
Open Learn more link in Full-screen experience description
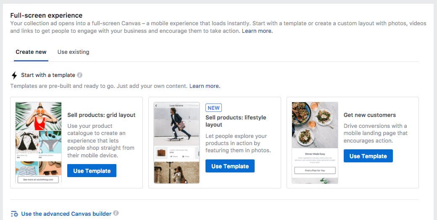coord(257,31)
